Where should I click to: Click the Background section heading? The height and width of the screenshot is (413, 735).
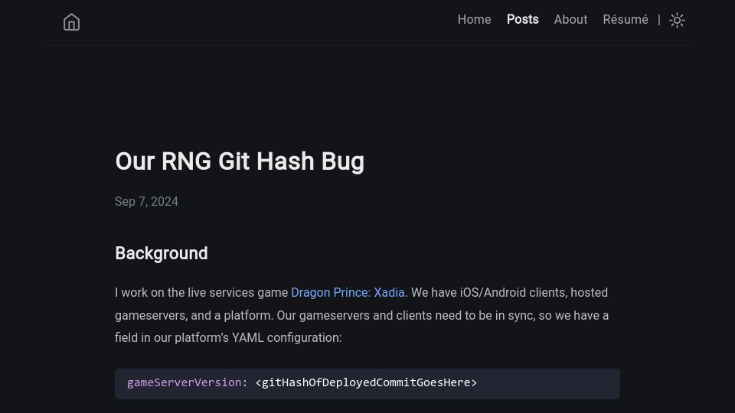[x=162, y=253]
